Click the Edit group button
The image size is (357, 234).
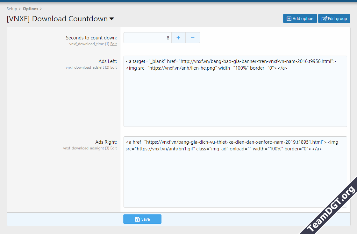click(x=334, y=18)
